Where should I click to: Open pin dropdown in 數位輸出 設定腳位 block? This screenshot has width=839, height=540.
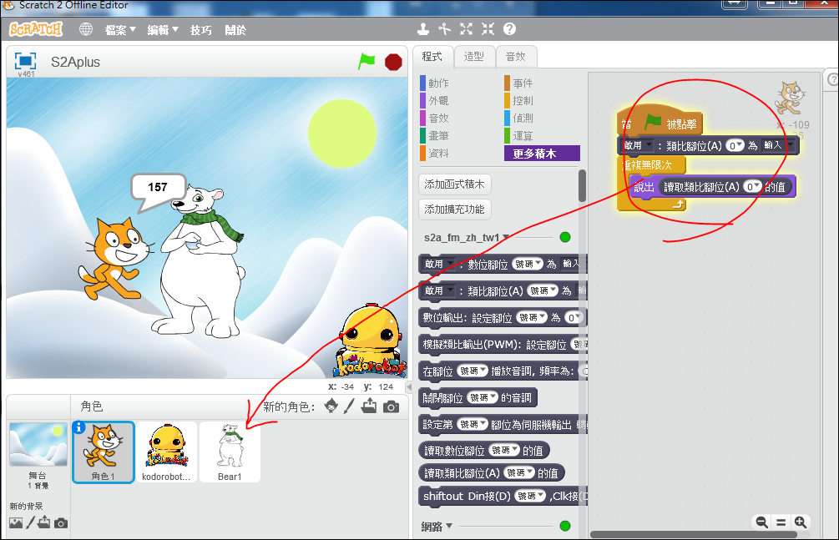point(531,317)
